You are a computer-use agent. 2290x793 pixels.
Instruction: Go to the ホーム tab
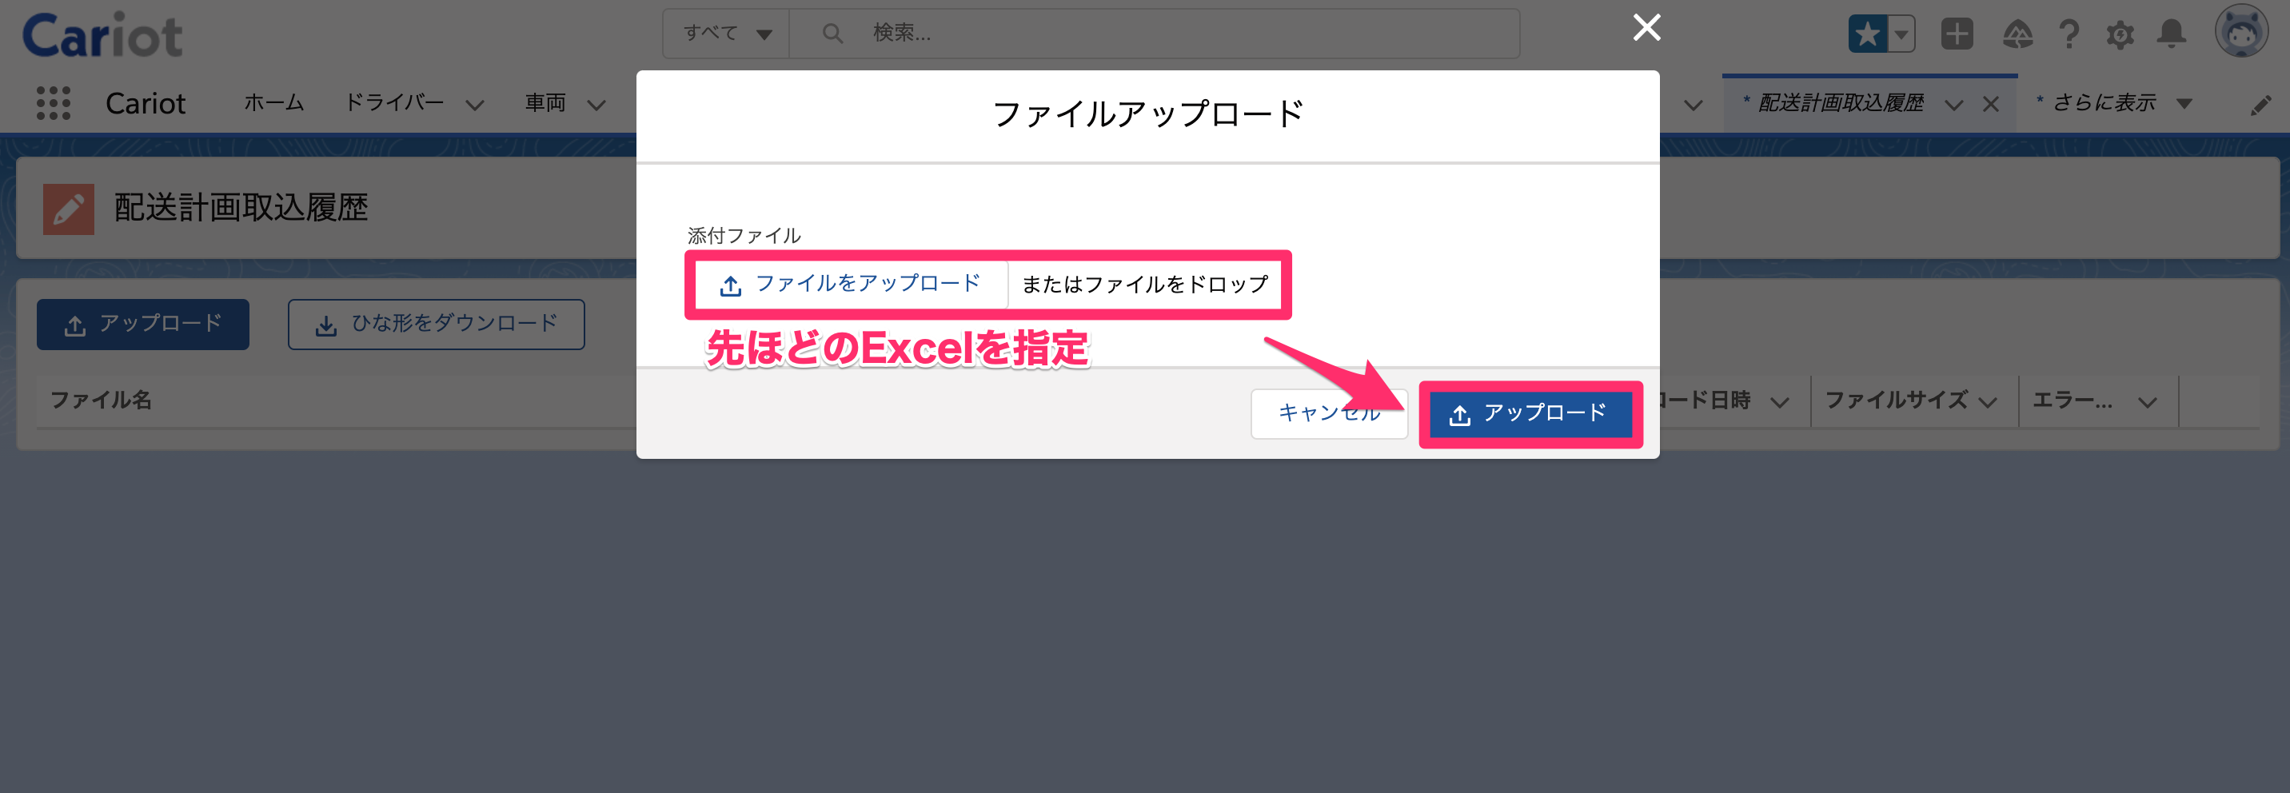tap(273, 103)
